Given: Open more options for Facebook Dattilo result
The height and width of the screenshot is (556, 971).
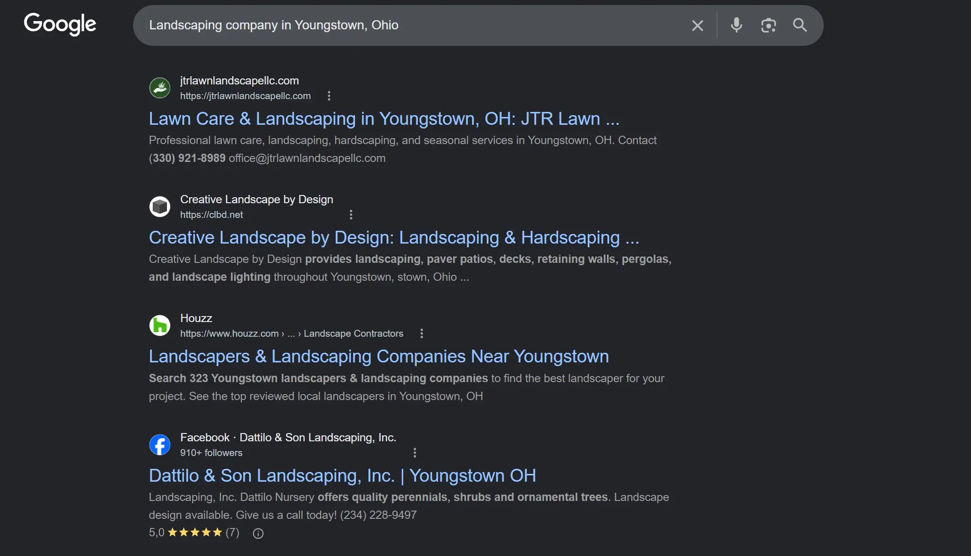Looking at the screenshot, I should [415, 453].
